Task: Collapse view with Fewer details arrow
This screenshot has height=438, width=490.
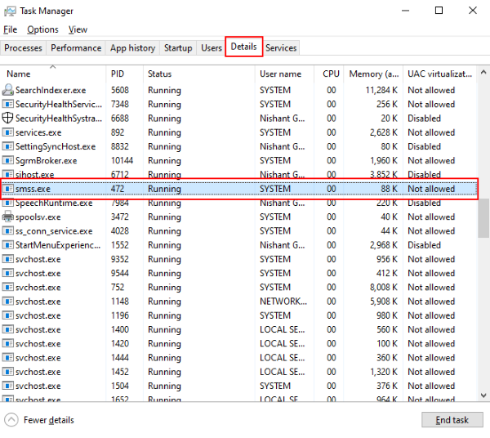Action: 11,420
